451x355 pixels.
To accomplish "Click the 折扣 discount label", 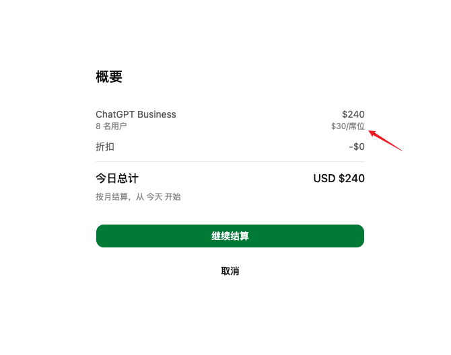I will tap(105, 147).
